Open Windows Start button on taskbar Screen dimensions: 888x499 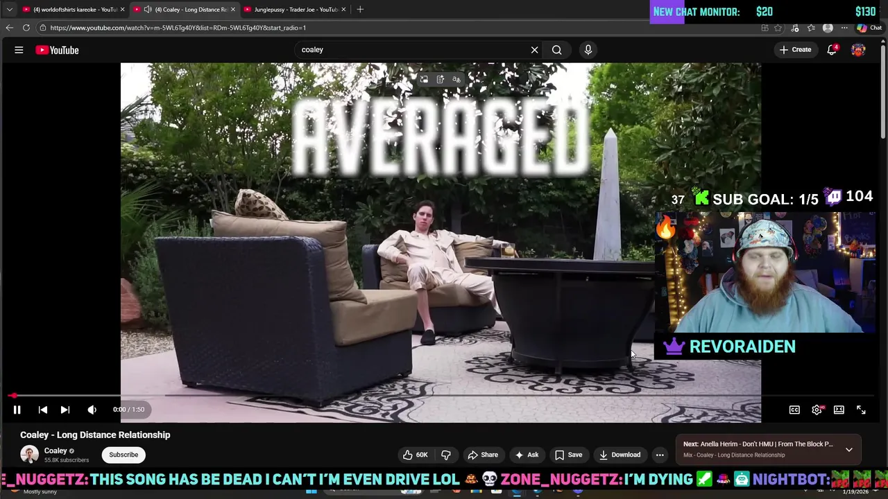[311, 491]
